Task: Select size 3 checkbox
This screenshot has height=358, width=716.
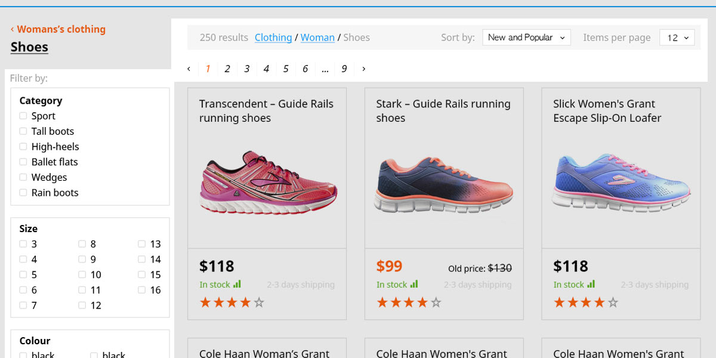Action: (23, 244)
